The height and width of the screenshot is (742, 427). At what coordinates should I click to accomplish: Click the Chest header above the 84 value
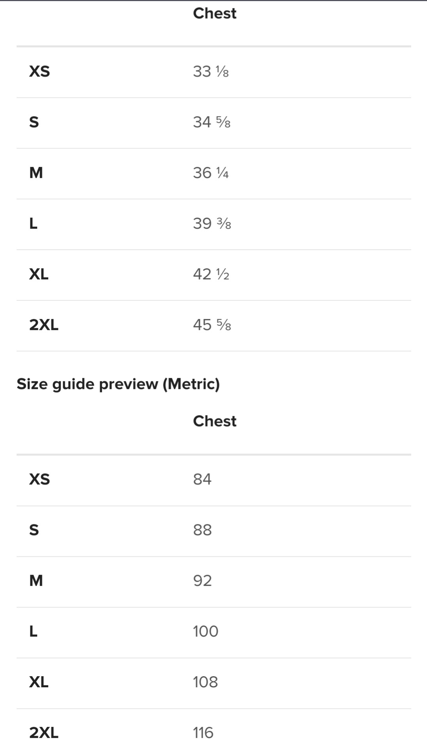pos(214,421)
